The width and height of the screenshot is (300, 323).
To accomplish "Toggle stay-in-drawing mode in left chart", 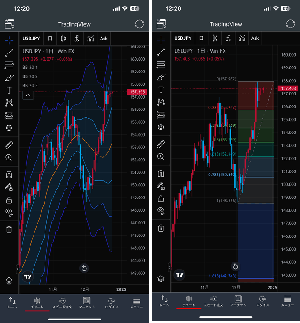I will tap(9, 187).
